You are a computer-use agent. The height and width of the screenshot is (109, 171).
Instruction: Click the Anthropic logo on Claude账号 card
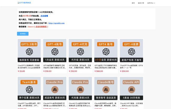click(x=106, y=90)
